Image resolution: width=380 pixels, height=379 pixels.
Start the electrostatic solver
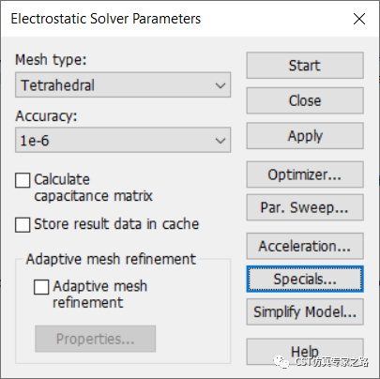[x=305, y=66]
